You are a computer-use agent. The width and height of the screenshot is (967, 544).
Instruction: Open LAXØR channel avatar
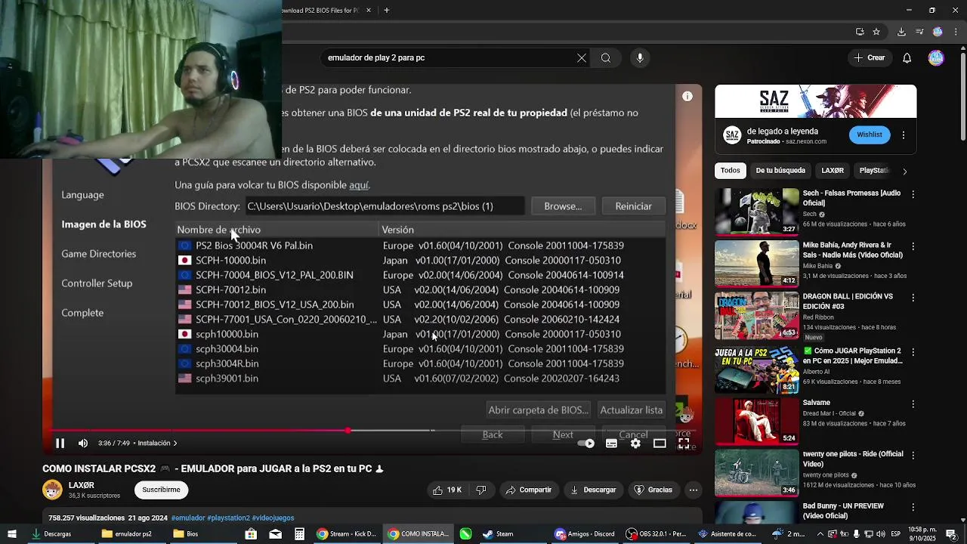coord(52,490)
